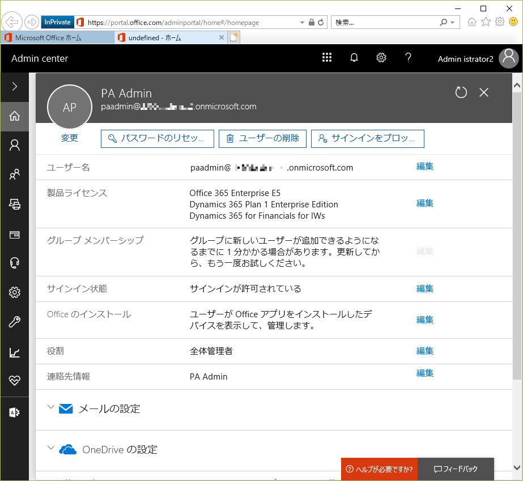
Task: Open Support headset icon in left sidebar
Action: click(x=14, y=263)
